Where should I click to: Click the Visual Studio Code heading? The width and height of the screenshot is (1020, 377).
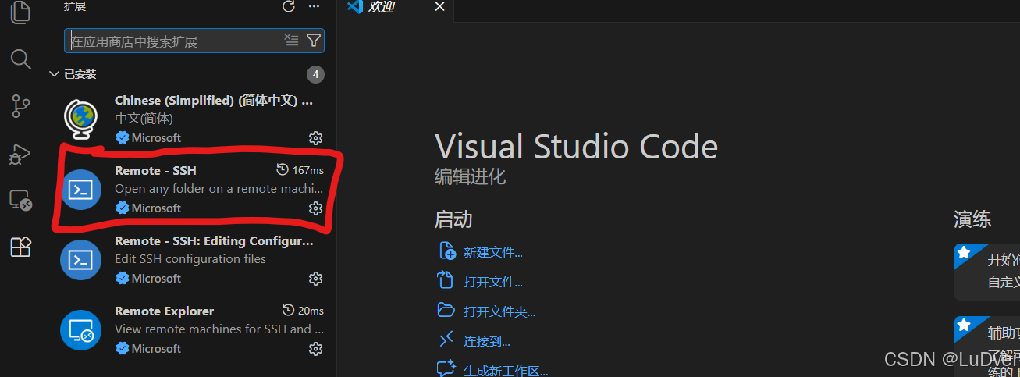(x=576, y=148)
